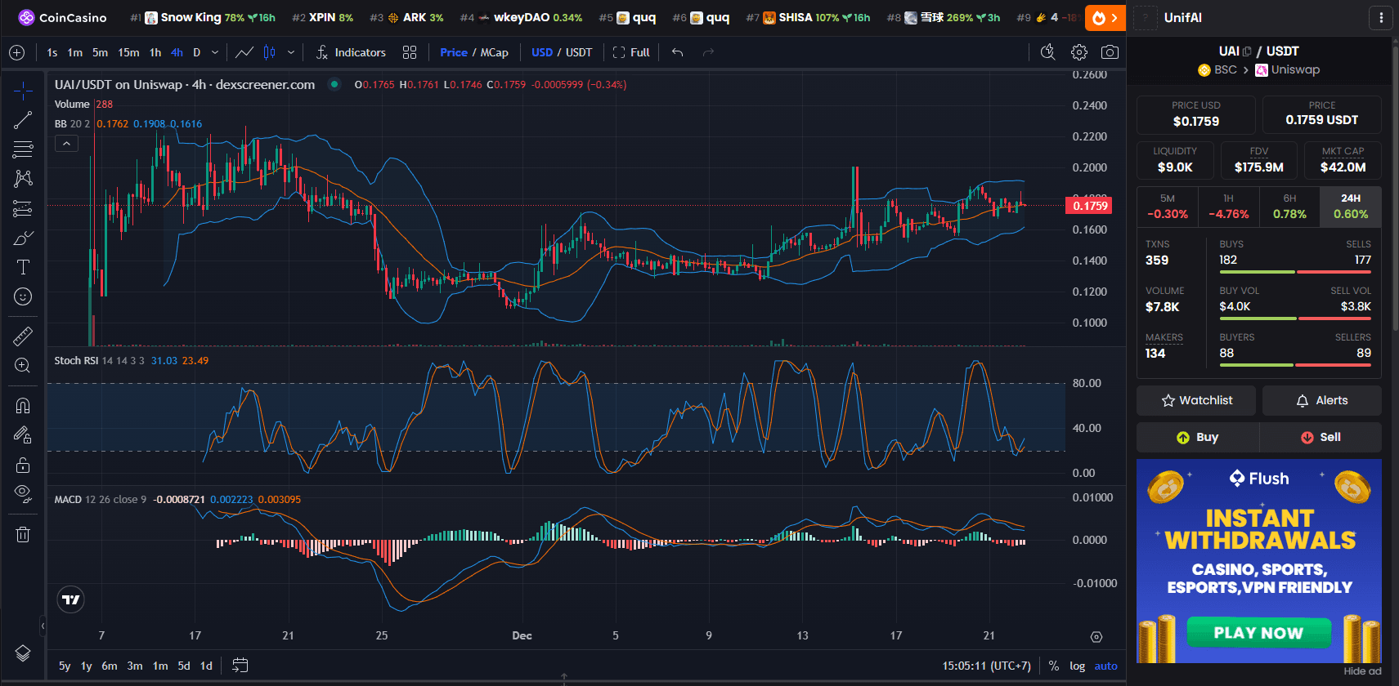The height and width of the screenshot is (686, 1399).
Task: Open the emoji icons tool
Action: pos(23,296)
